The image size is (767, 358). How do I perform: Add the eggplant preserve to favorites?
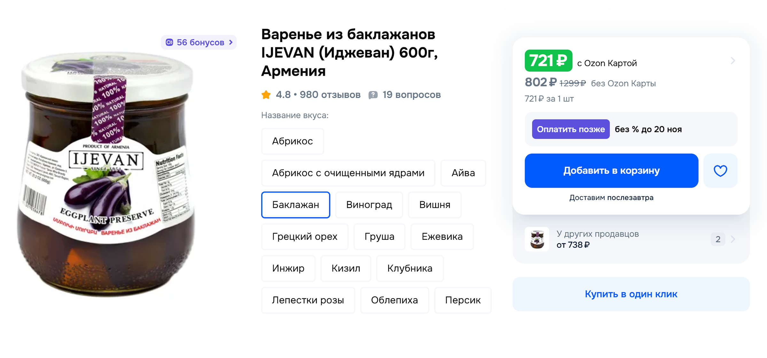pyautogui.click(x=720, y=170)
